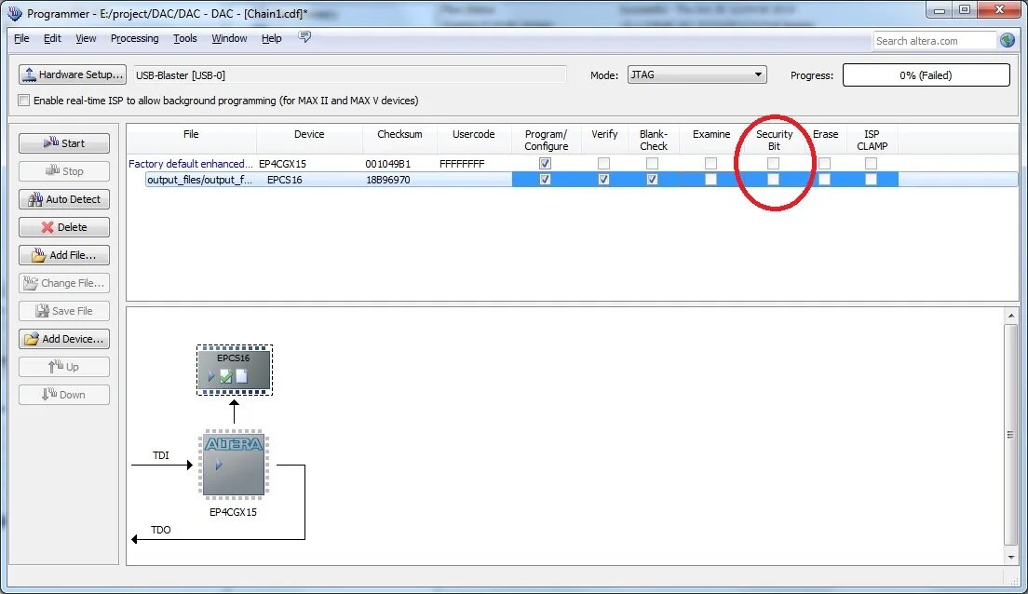Click the diagram scrollbar up arrow
This screenshot has width=1028, height=594.
click(x=1010, y=316)
